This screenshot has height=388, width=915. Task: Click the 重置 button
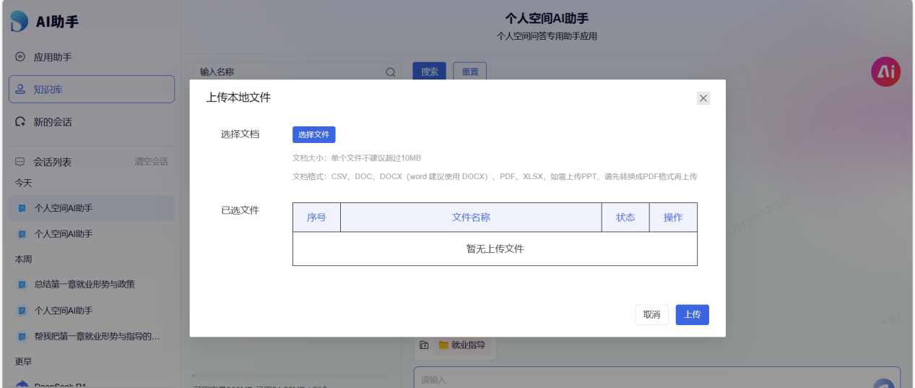(x=469, y=72)
